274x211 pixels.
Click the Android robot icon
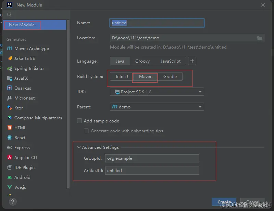10,177
